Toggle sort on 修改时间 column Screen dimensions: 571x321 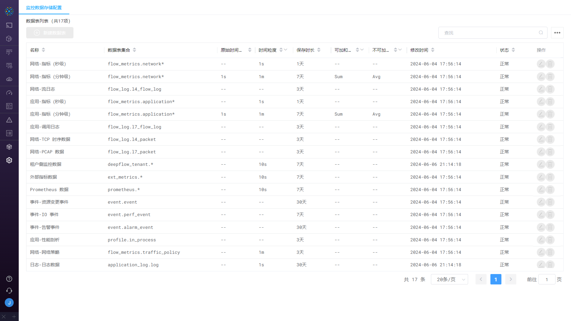point(433,50)
